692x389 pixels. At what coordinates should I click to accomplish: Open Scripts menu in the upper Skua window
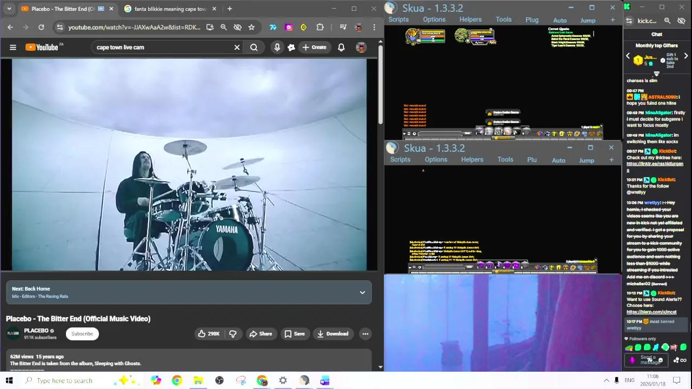398,19
